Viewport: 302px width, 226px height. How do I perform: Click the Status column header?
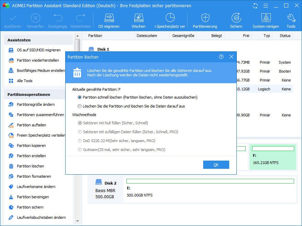pyautogui.click(x=285, y=36)
